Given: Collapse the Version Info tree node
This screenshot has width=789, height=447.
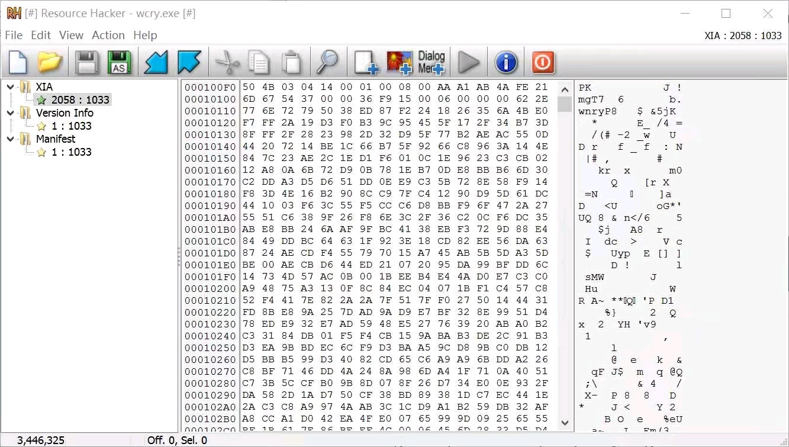Looking at the screenshot, I should [x=11, y=113].
